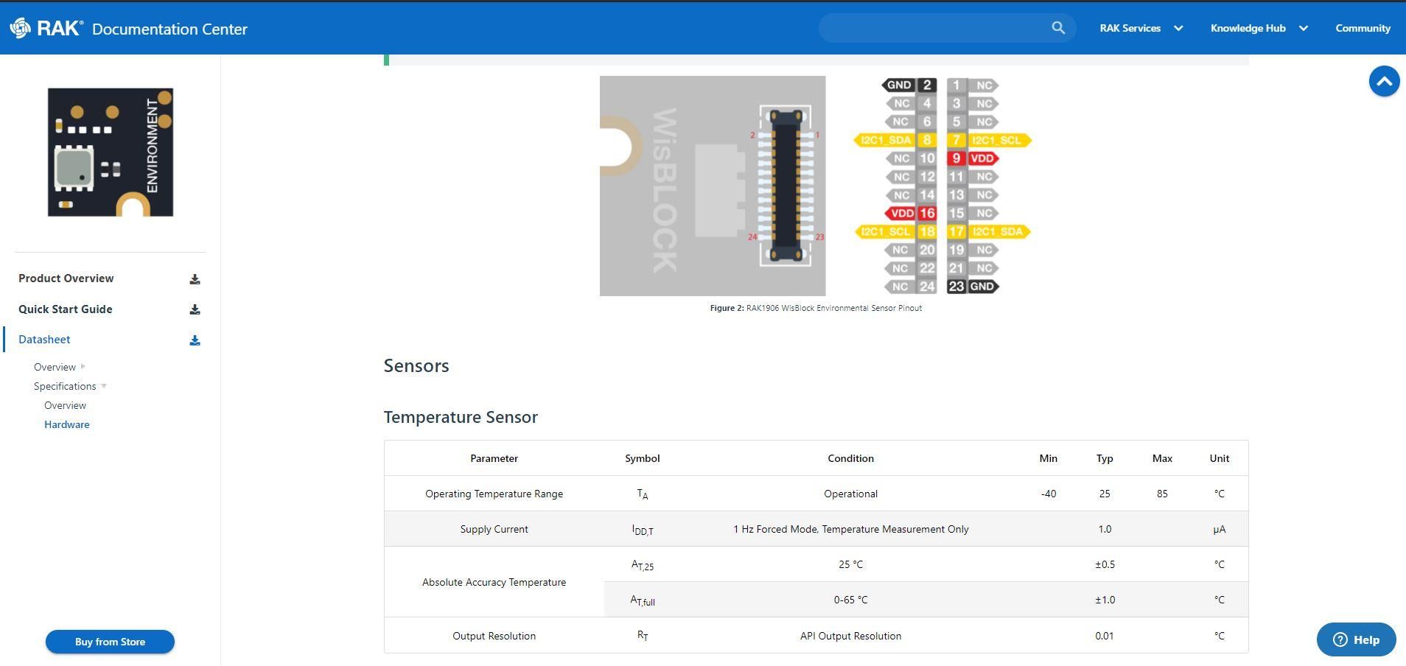Click the Min column header
The width and height of the screenshot is (1406, 666).
tap(1048, 458)
